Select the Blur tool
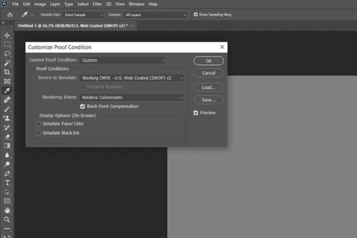The height and width of the screenshot is (238, 357). click(7, 155)
